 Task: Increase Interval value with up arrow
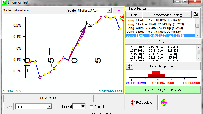(83, 105)
